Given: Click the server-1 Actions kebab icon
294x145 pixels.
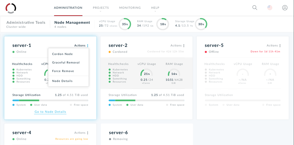Looking at the screenshot, I should (x=88, y=46).
